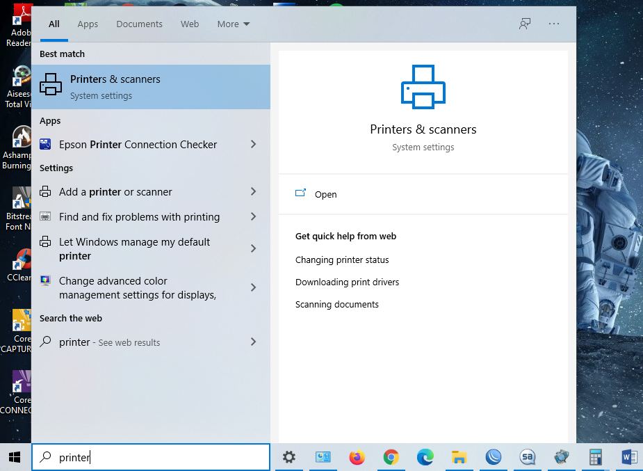643x471 pixels.
Task: Click the search box containing 'printer'
Action: (x=160, y=457)
